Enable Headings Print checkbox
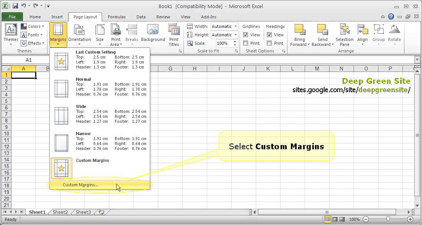The width and height of the screenshot is (422, 225). coord(269,43)
